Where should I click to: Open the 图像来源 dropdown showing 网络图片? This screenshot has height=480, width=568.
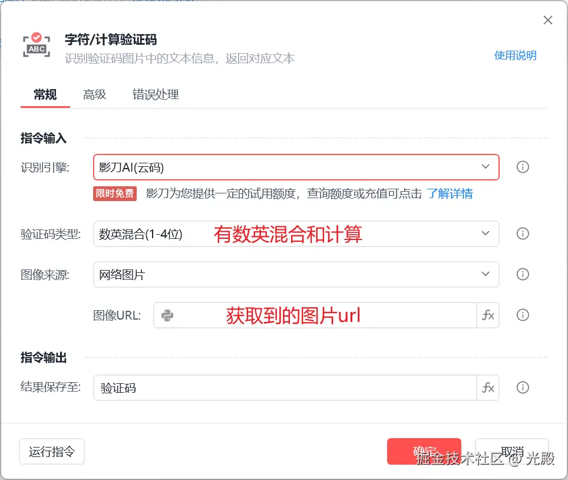click(x=296, y=274)
